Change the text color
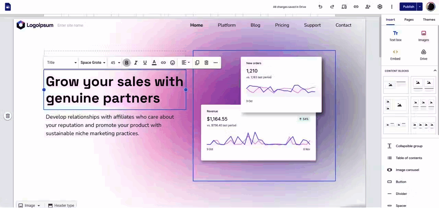The width and height of the screenshot is (439, 208). point(154,62)
